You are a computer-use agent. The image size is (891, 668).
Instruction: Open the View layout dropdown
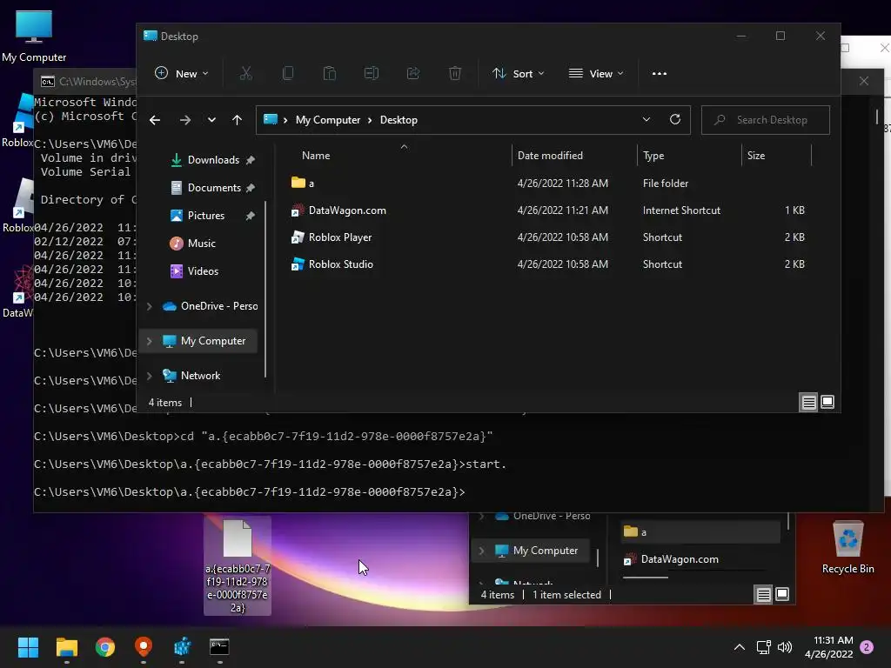pos(596,73)
